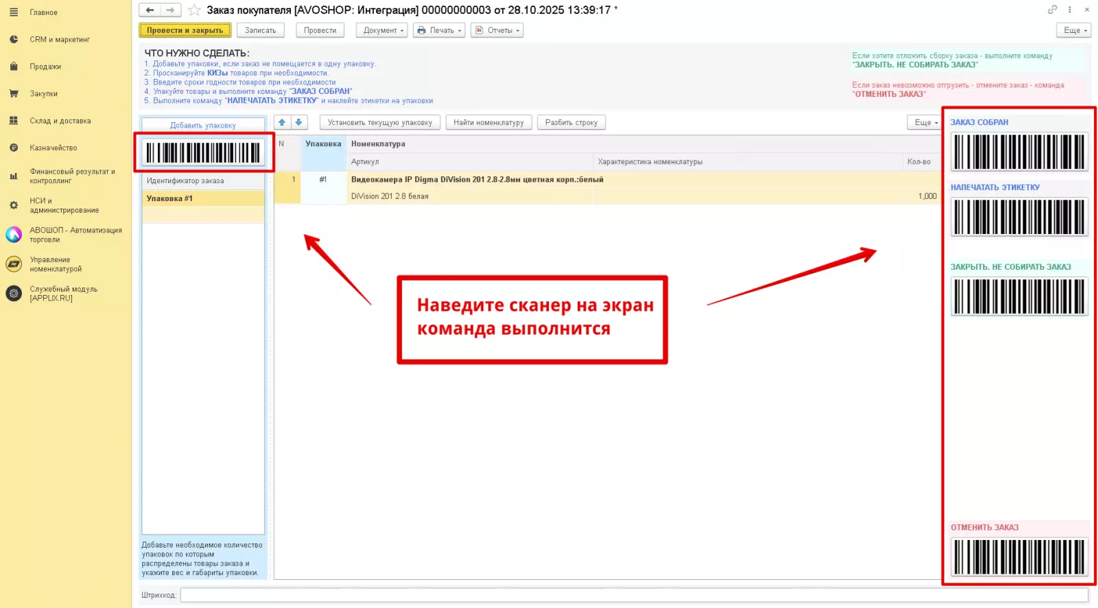Click the НАПЕЧАТАТЬ ЭТИКЕТКУ barcode
1098x608 pixels.
[x=1019, y=217]
